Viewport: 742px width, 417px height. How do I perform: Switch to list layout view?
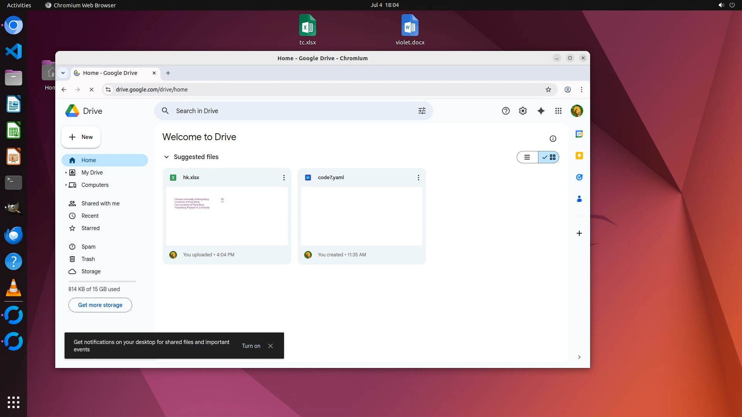[x=527, y=157]
